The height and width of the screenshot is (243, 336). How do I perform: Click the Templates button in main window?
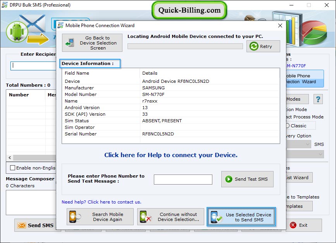[x=299, y=206]
